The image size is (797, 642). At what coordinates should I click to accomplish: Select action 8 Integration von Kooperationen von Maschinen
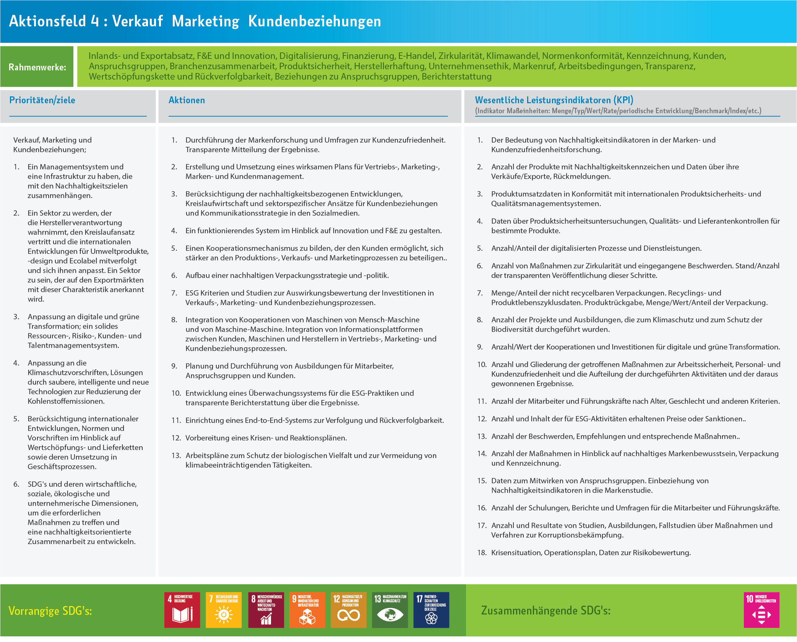[304, 334]
